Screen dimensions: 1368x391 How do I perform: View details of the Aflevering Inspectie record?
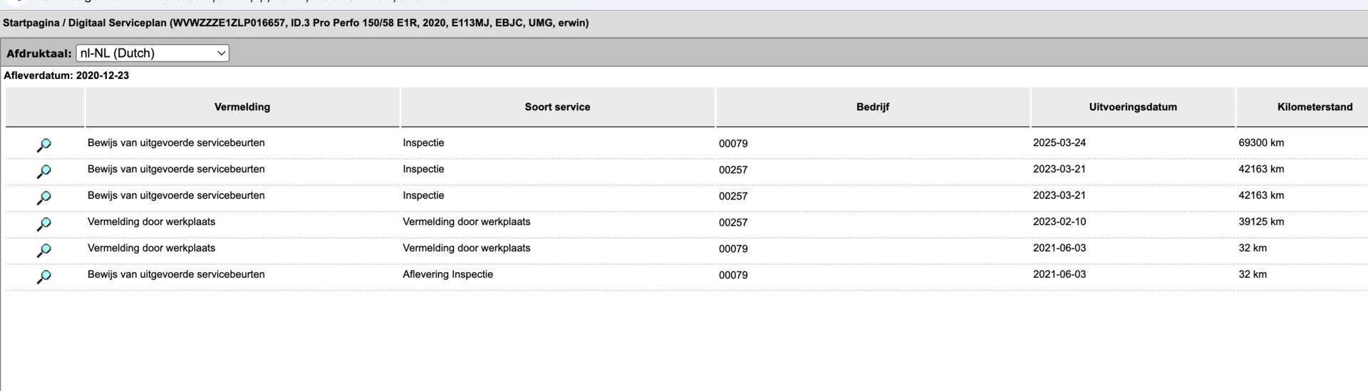[43, 277]
